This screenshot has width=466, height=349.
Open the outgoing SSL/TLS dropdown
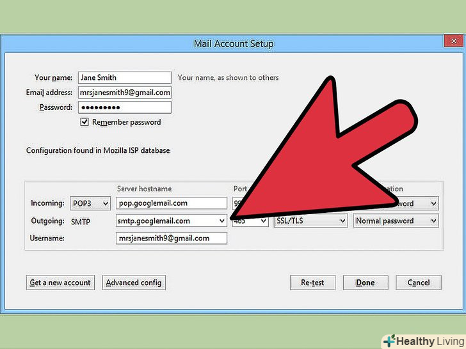(310, 221)
